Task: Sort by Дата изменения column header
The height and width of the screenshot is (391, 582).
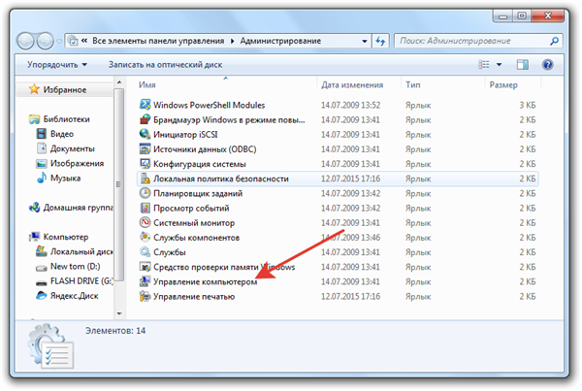Action: click(352, 85)
